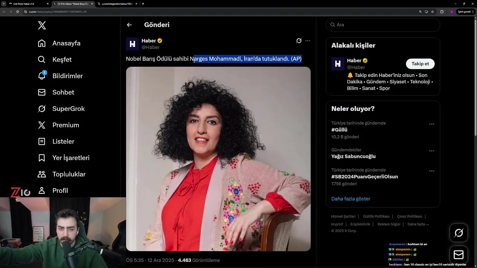Open more options for #Güllü trend
Viewport: 477px width, 268px height.
pos(432,124)
